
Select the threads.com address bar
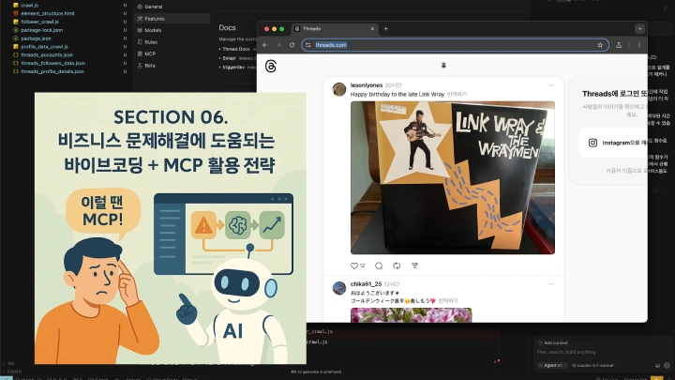click(455, 45)
